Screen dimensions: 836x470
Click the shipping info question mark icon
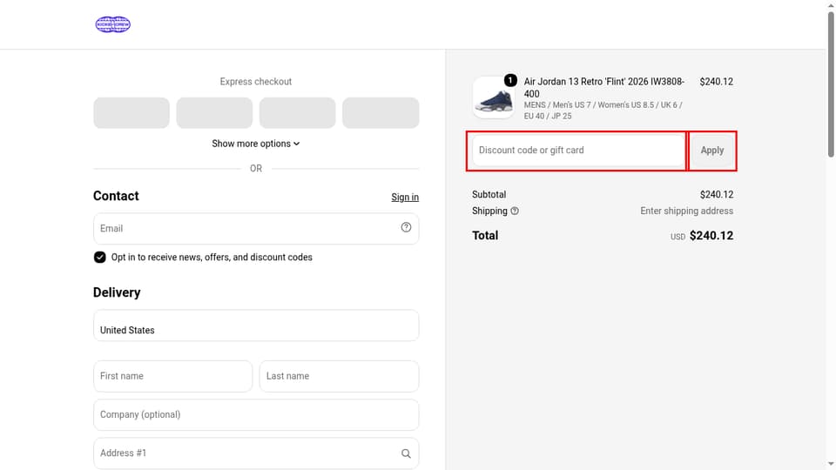515,211
